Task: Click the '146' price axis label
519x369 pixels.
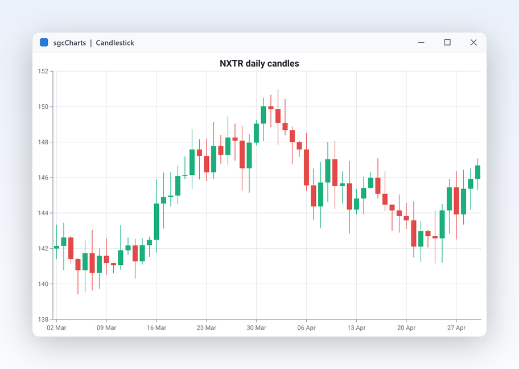Action: [43, 178]
